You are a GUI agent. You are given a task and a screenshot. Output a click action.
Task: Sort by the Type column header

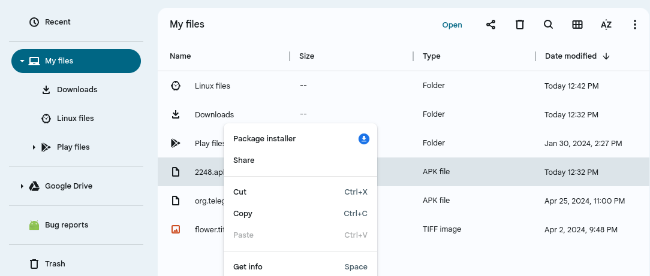tap(432, 56)
